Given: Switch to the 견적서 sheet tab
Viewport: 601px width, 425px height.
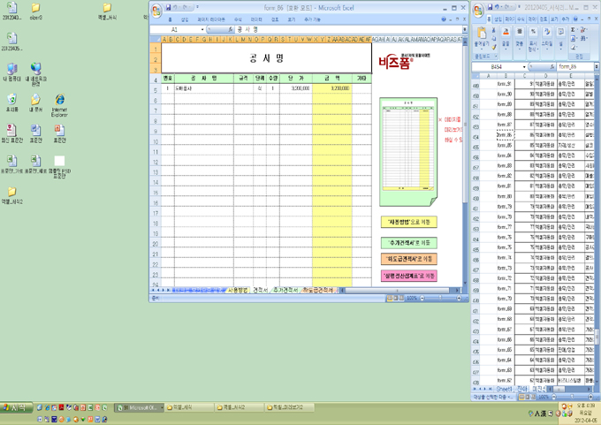Looking at the screenshot, I should (x=260, y=290).
